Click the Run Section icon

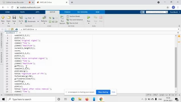pos(62,17)
